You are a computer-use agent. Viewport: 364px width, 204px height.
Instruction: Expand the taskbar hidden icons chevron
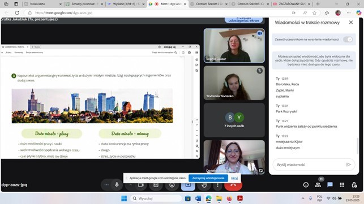[303, 198]
